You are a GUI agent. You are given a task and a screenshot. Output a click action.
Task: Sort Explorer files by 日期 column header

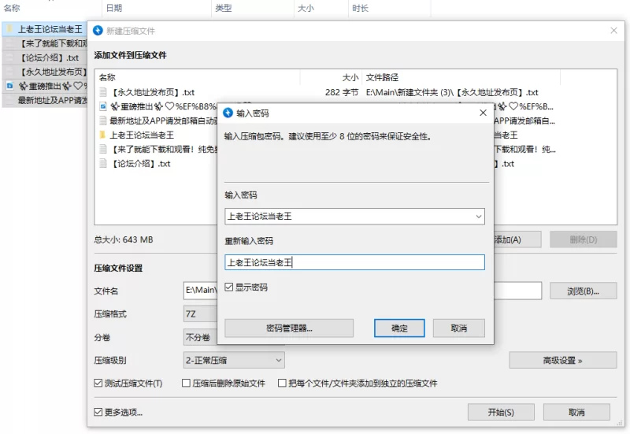(x=114, y=8)
